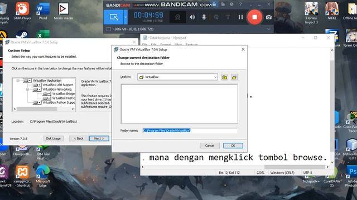357x200 pixels.
Task: Open NIKKE desktop icon
Action: pyautogui.click(x=332, y=11)
